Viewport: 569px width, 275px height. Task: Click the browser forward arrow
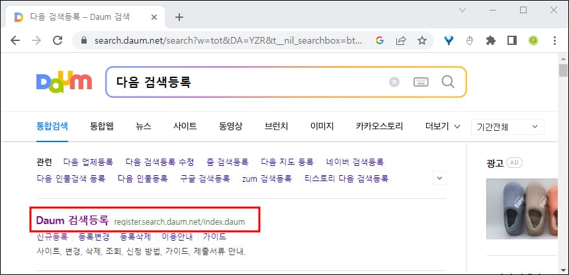tap(36, 40)
